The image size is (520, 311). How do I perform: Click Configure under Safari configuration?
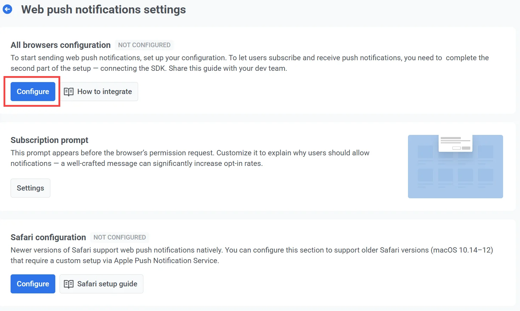click(x=33, y=284)
